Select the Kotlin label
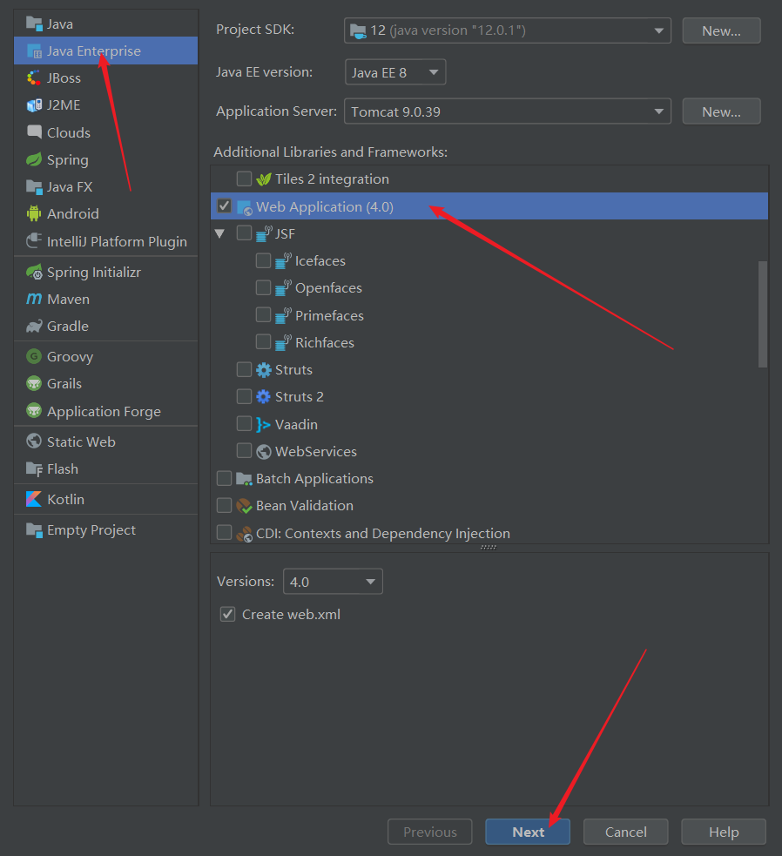This screenshot has height=856, width=782. pyautogui.click(x=65, y=500)
